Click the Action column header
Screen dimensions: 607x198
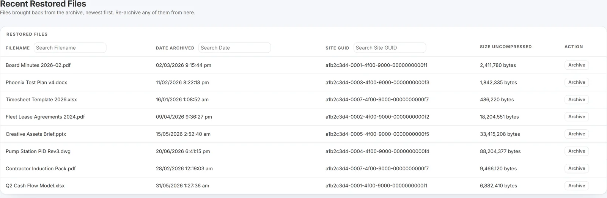[x=574, y=47]
